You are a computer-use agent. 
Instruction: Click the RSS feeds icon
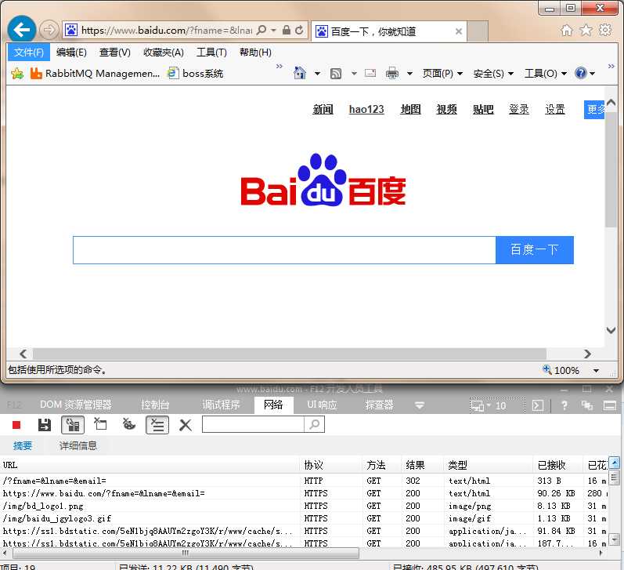tap(336, 74)
